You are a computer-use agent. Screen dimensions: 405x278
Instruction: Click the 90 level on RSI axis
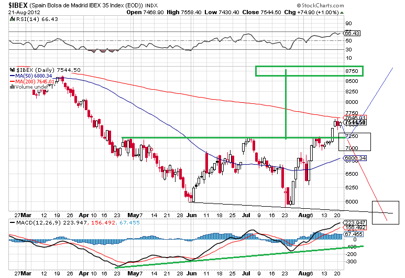[349, 24]
